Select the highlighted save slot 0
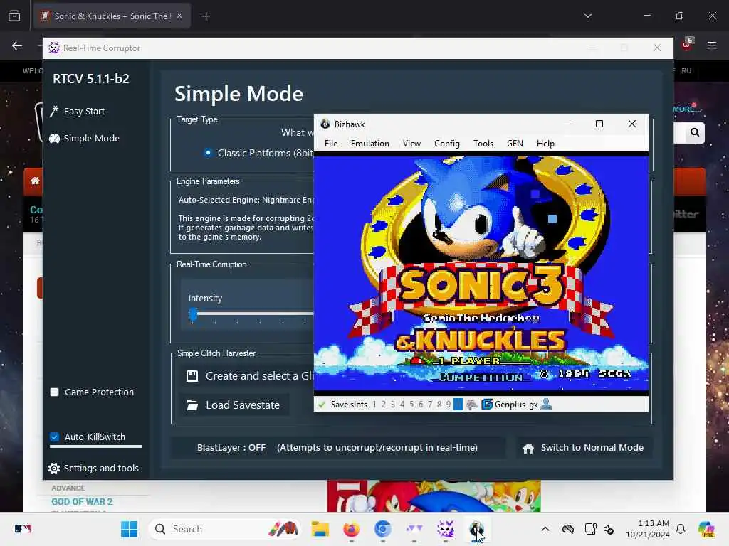The width and height of the screenshot is (729, 546). click(x=458, y=405)
